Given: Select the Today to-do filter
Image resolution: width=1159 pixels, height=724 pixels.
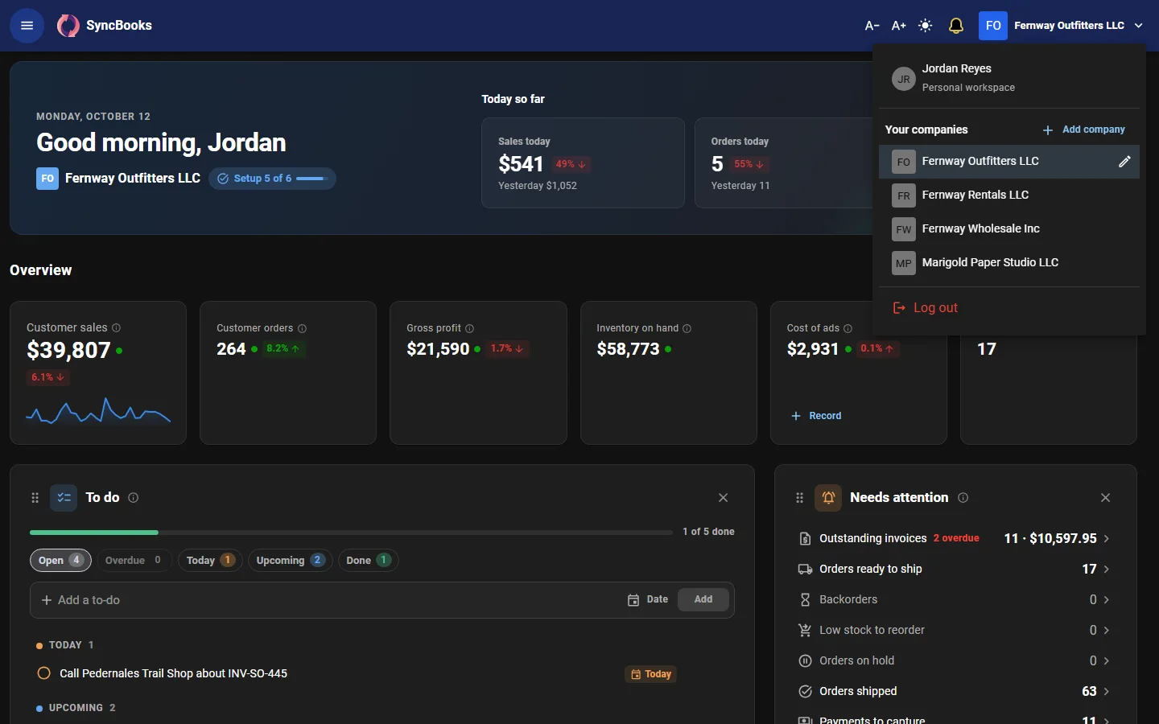Looking at the screenshot, I should tap(210, 561).
